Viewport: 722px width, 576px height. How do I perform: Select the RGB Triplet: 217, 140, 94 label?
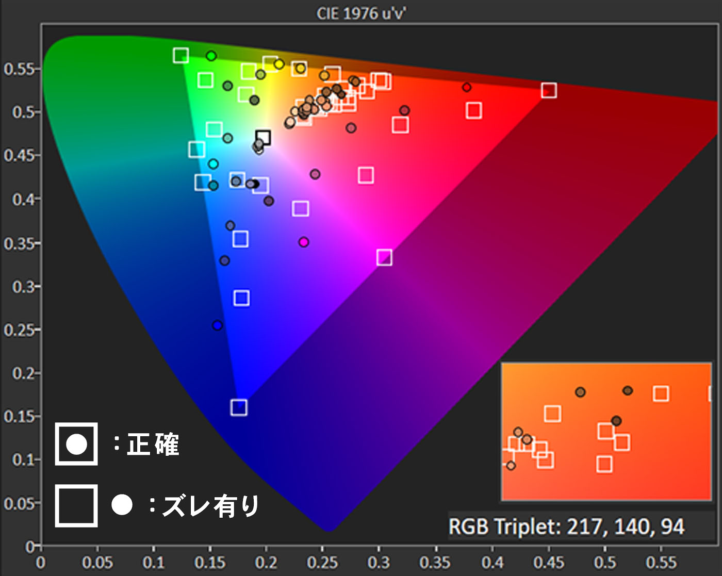(567, 527)
